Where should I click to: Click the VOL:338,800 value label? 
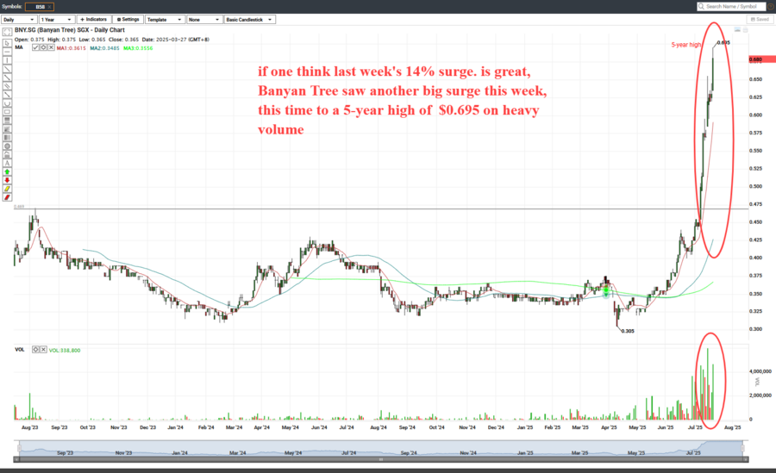coord(65,351)
